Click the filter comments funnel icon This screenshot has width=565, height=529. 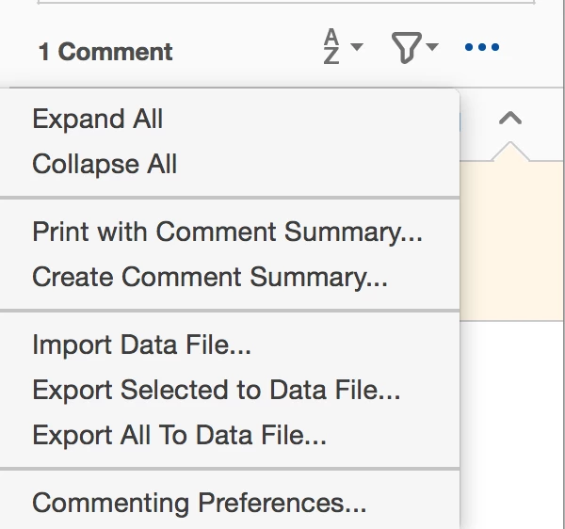[x=405, y=47]
